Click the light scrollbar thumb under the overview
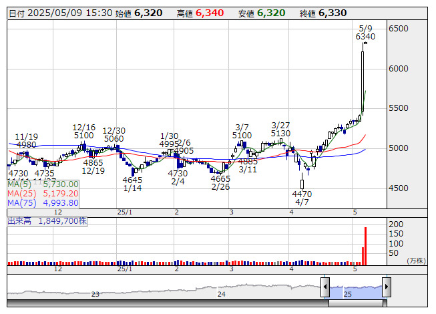 (x=356, y=303)
